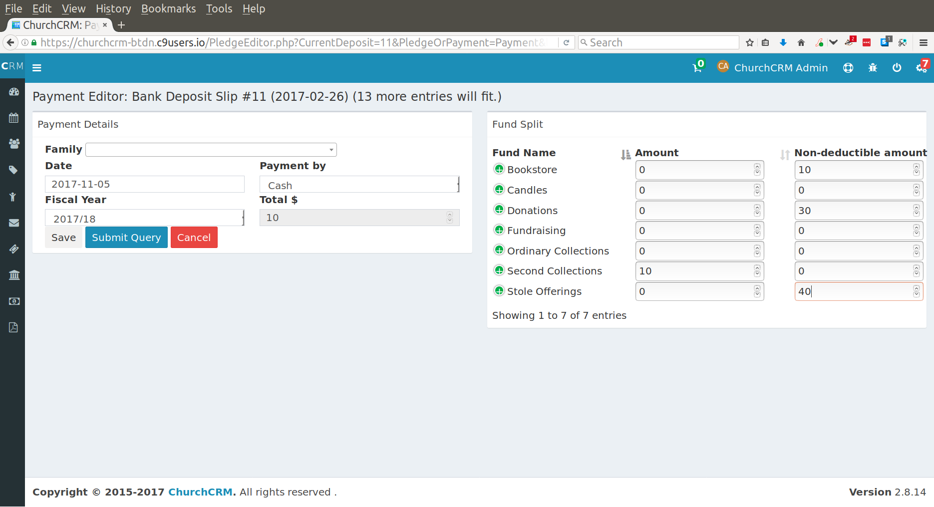This screenshot has width=934, height=507.
Task: Open the Dashboard sidebar icon
Action: coord(14,92)
